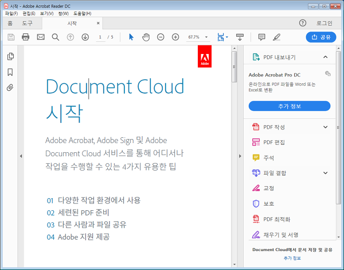Go to previous page arrow

click(70, 37)
